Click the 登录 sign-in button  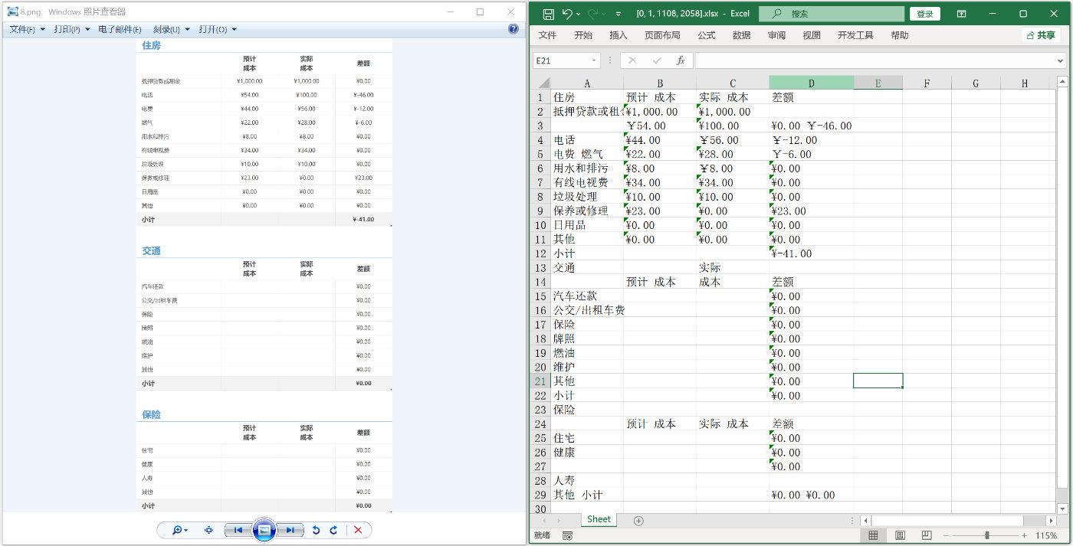925,14
